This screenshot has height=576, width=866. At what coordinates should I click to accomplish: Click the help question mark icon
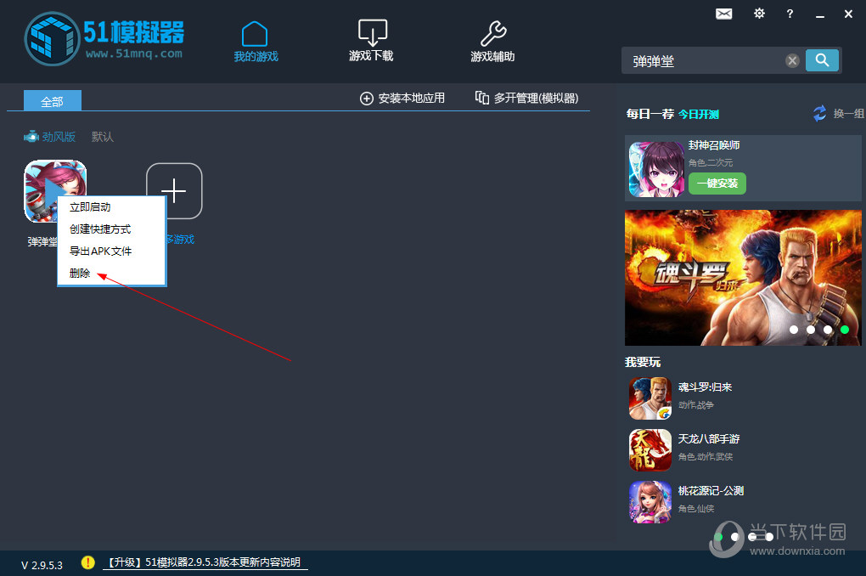tap(789, 14)
